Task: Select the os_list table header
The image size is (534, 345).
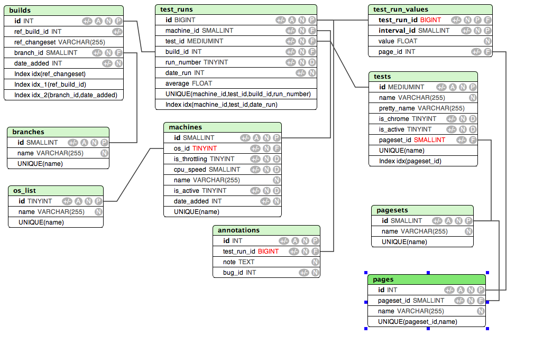Action: point(56,190)
